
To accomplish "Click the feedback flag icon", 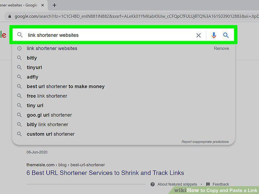I will click(x=208, y=184).
